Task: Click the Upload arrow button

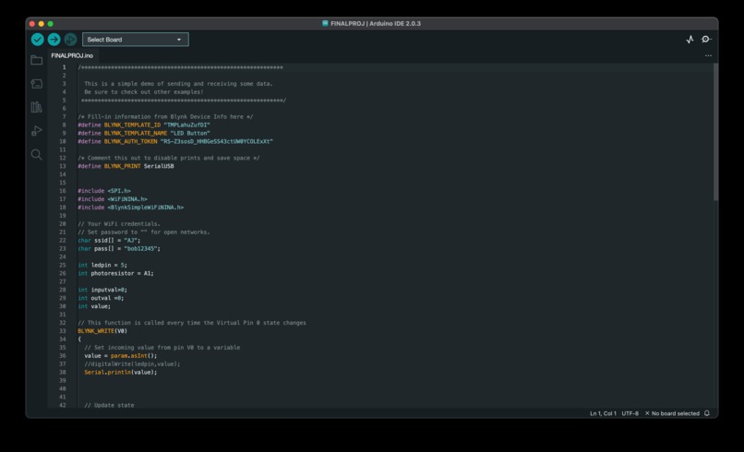Action: 54,40
